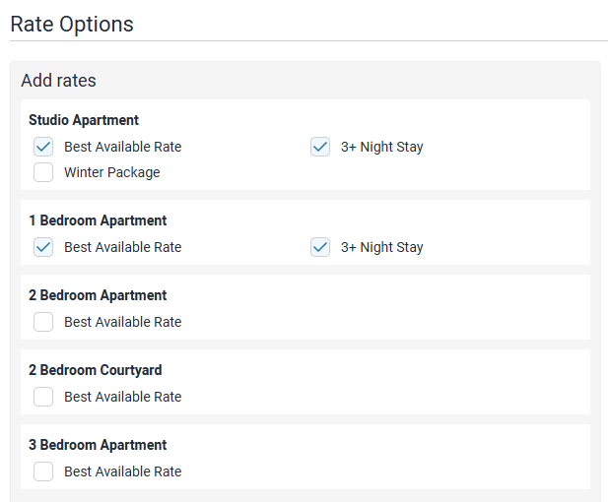Uncheck 1 Bedroom Apartment Best Available Rate checkbox
This screenshot has height=502, width=608.
coord(43,247)
